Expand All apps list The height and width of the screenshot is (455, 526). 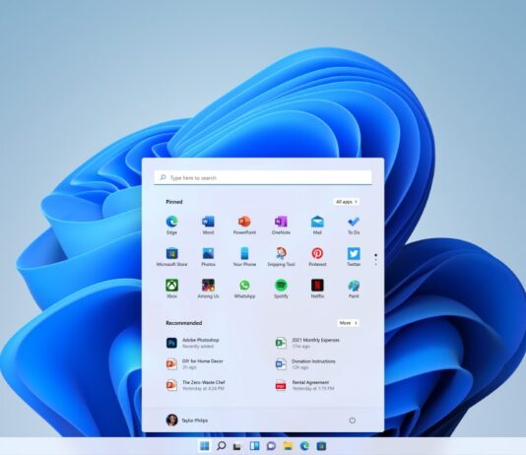click(346, 202)
